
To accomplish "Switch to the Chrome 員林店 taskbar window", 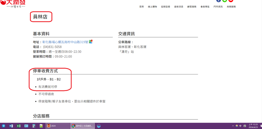I will click(83, 126).
